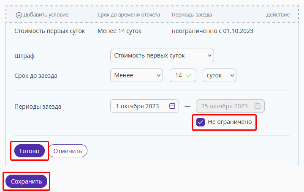This screenshot has height=192, width=304.
Task: Click the Периоды заезда column header
Action: pos(192,15)
